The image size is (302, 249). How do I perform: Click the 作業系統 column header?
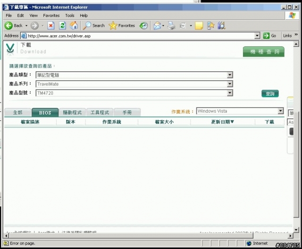[x=112, y=122]
